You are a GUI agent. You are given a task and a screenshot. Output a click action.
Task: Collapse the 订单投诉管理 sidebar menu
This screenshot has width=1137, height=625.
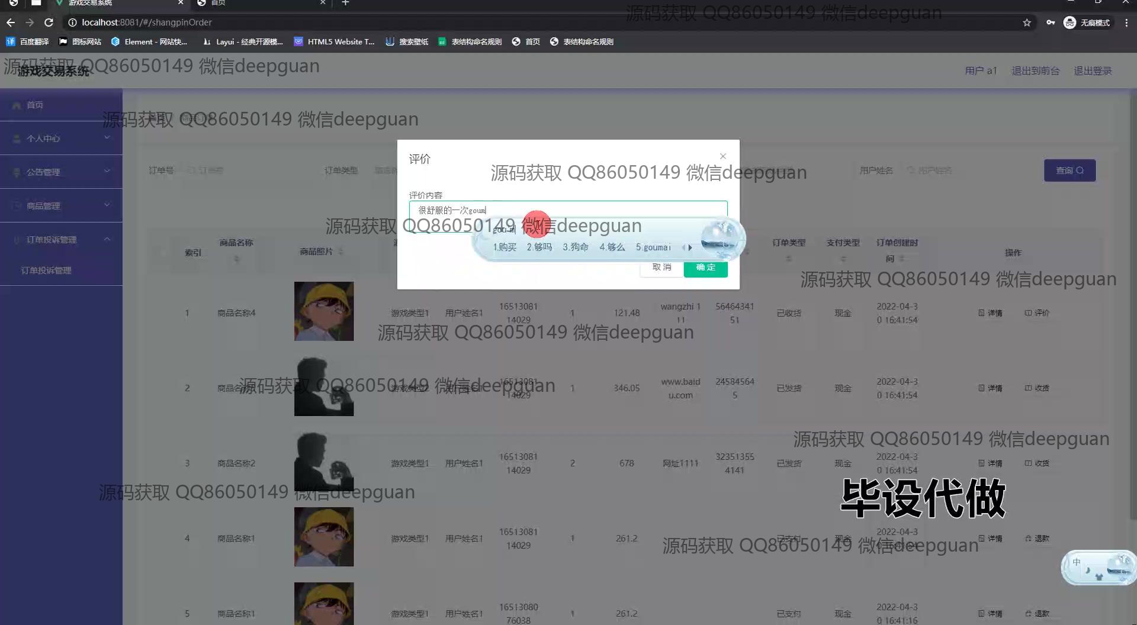(61, 240)
